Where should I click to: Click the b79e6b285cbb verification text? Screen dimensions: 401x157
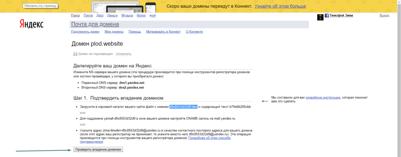click(x=240, y=107)
